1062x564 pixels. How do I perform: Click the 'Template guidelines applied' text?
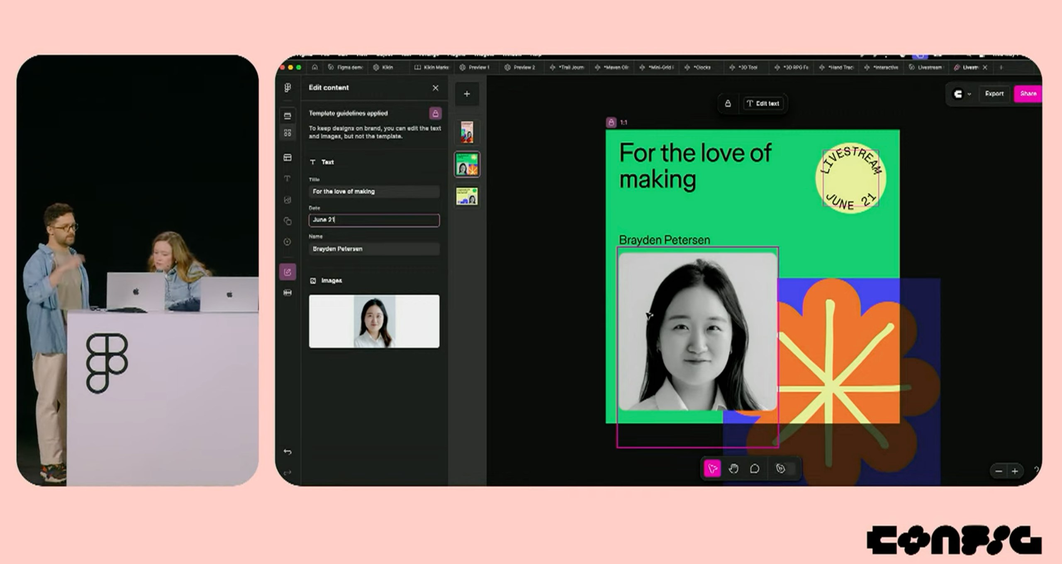348,113
